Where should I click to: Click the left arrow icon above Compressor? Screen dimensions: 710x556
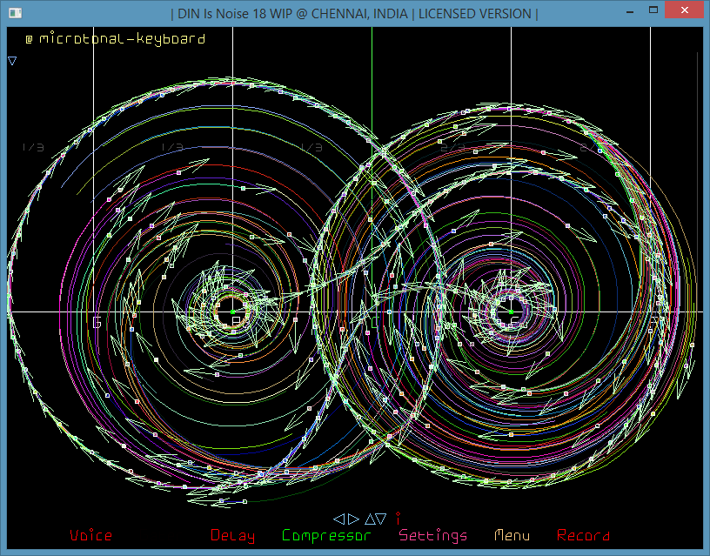[339, 519]
